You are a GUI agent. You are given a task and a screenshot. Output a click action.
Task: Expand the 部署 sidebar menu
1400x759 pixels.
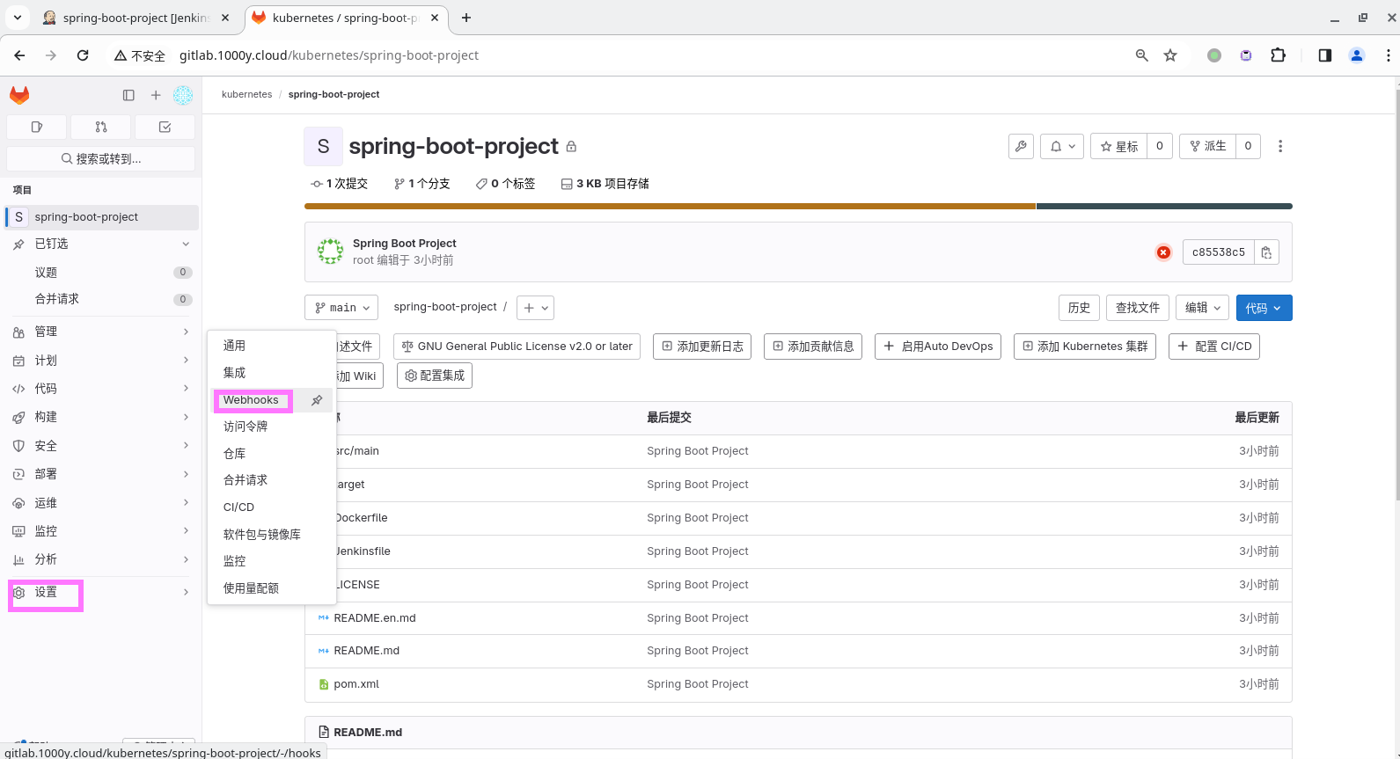pos(102,474)
